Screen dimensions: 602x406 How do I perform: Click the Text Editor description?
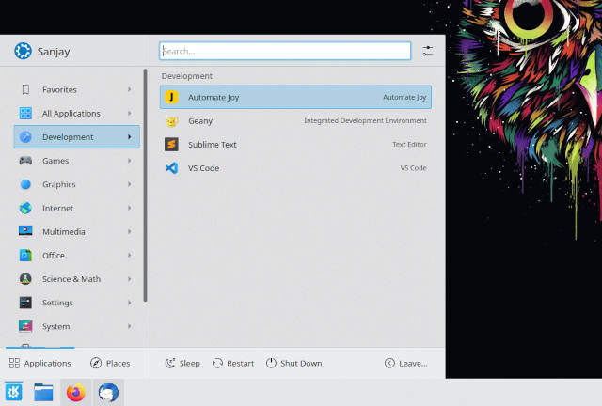[x=409, y=145]
